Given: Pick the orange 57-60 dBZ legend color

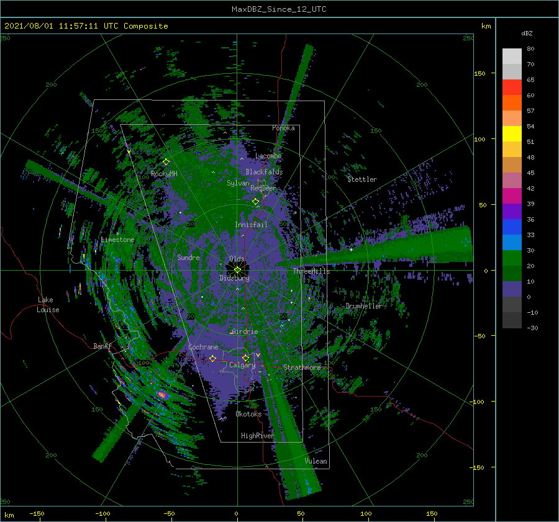Looking at the screenshot, I should tap(512, 103).
